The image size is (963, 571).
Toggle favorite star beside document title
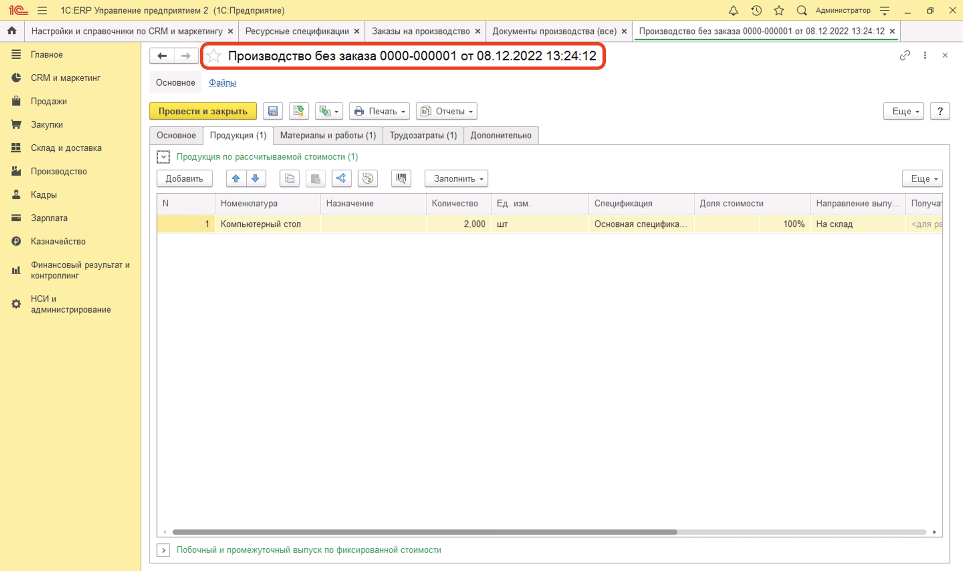(214, 56)
